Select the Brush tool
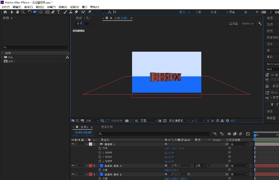Screen dimensions: 279x180 coord(65,12)
